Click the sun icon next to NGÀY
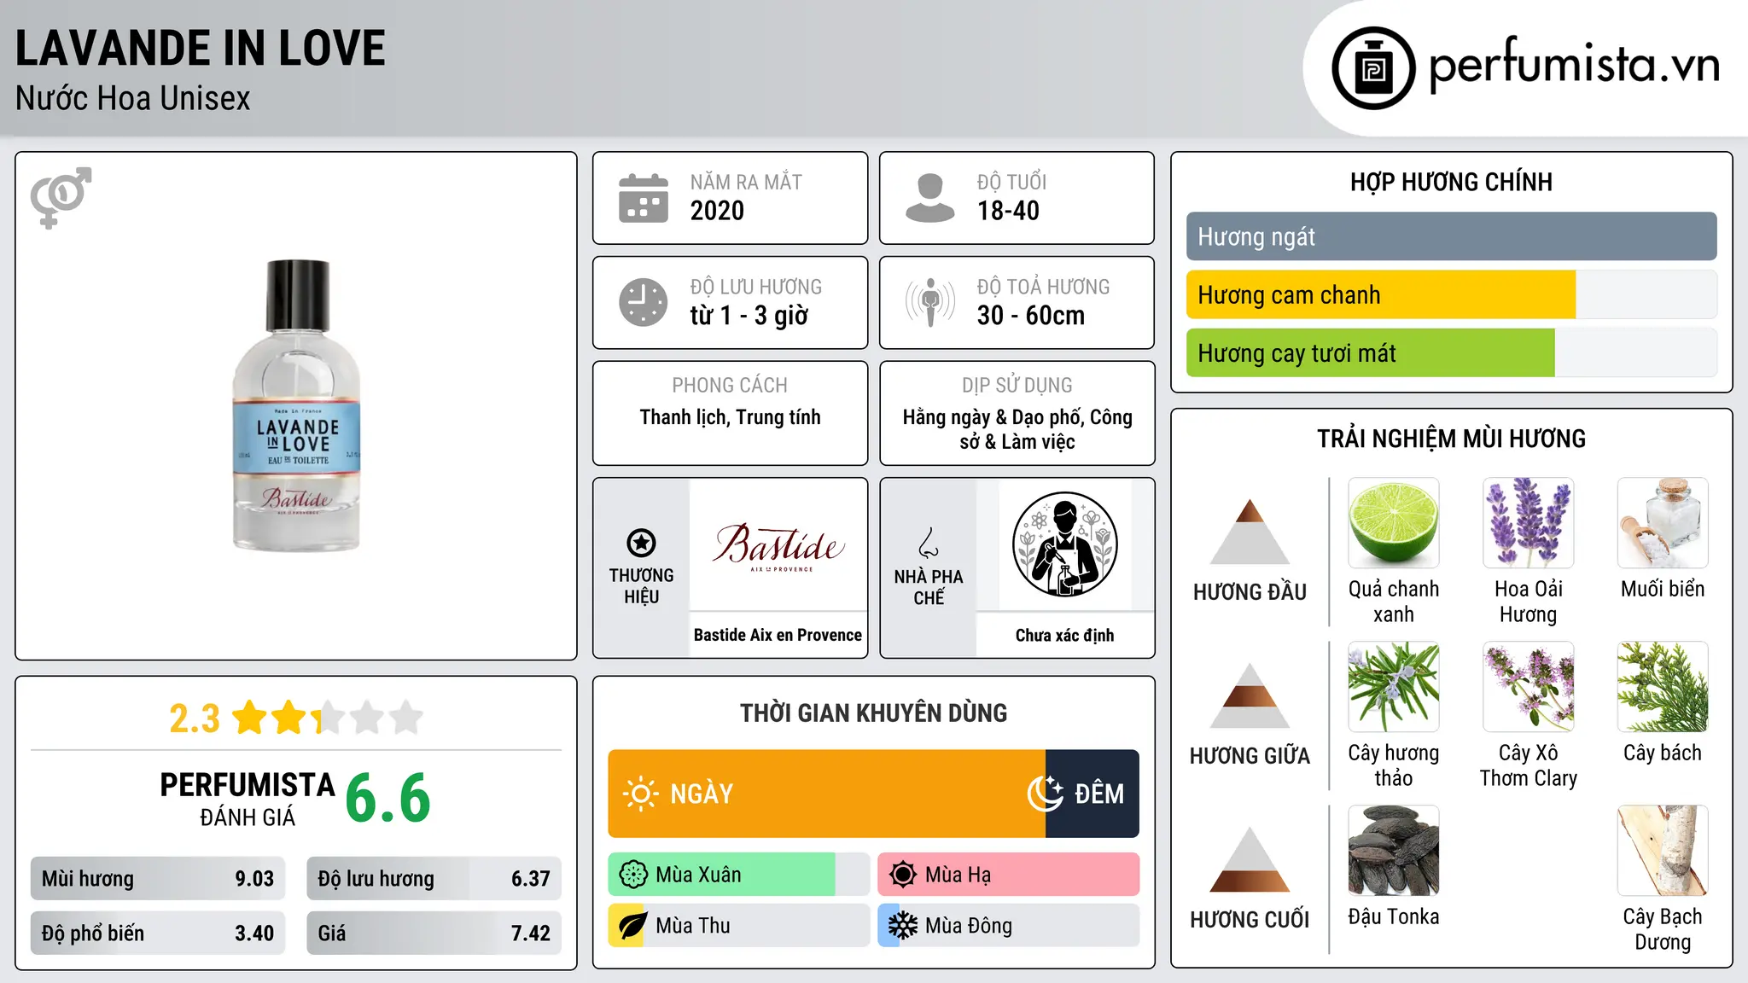 [640, 794]
